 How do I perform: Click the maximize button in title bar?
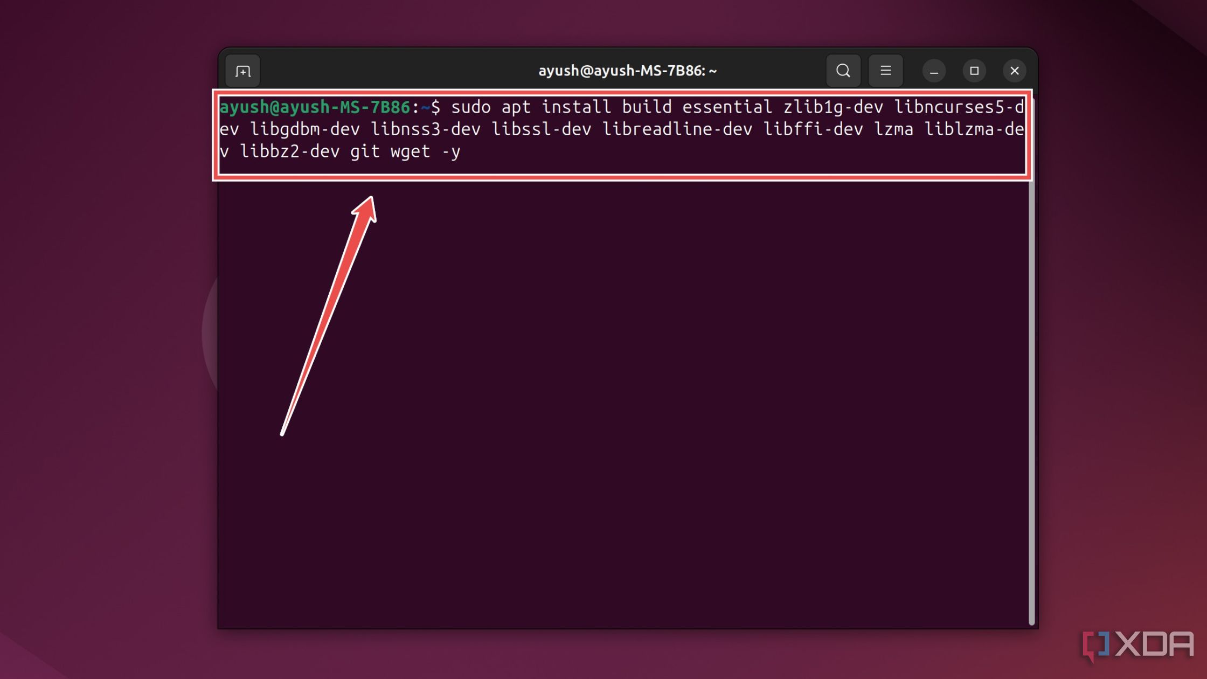coord(975,71)
